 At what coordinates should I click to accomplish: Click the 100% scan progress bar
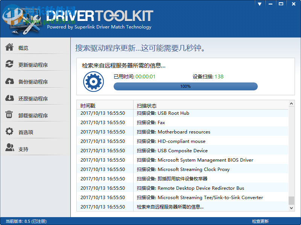[x=185, y=86]
